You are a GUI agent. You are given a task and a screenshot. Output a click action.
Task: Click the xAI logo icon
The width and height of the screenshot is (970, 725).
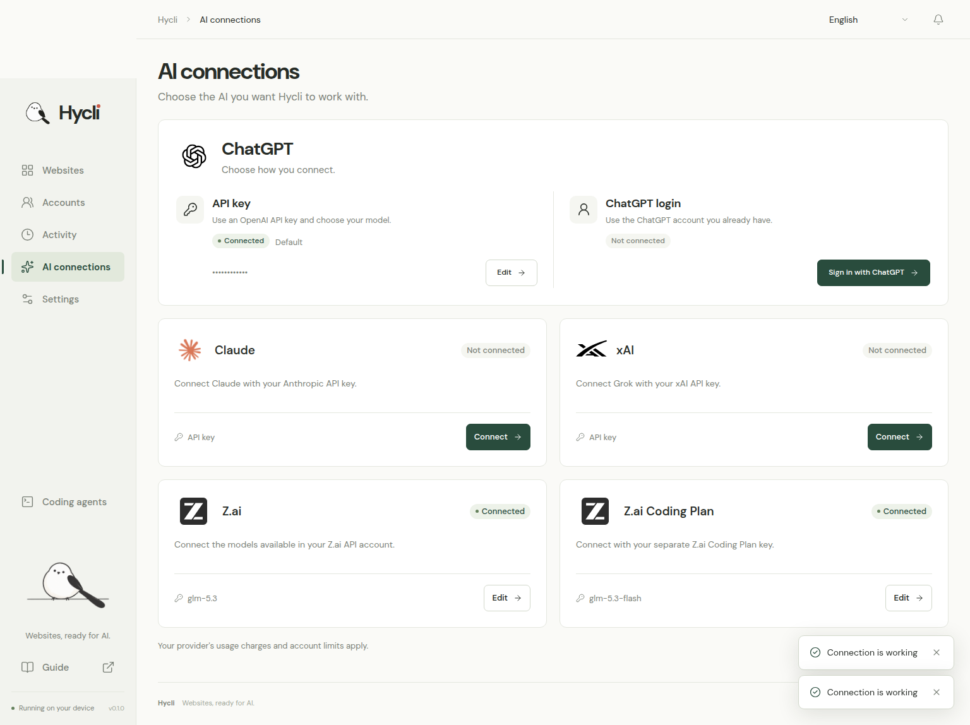pos(591,350)
